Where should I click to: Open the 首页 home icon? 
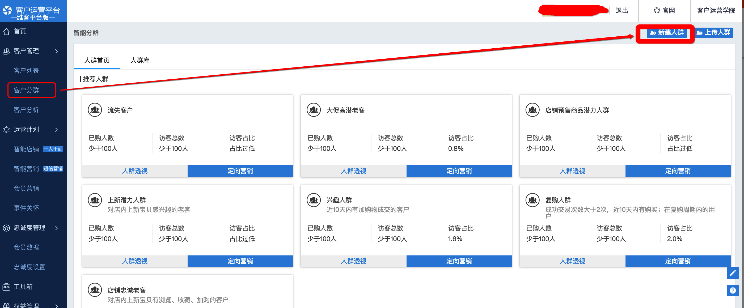coord(6,32)
